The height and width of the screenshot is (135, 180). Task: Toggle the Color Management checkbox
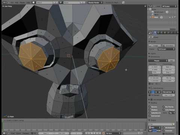click(163, 109)
